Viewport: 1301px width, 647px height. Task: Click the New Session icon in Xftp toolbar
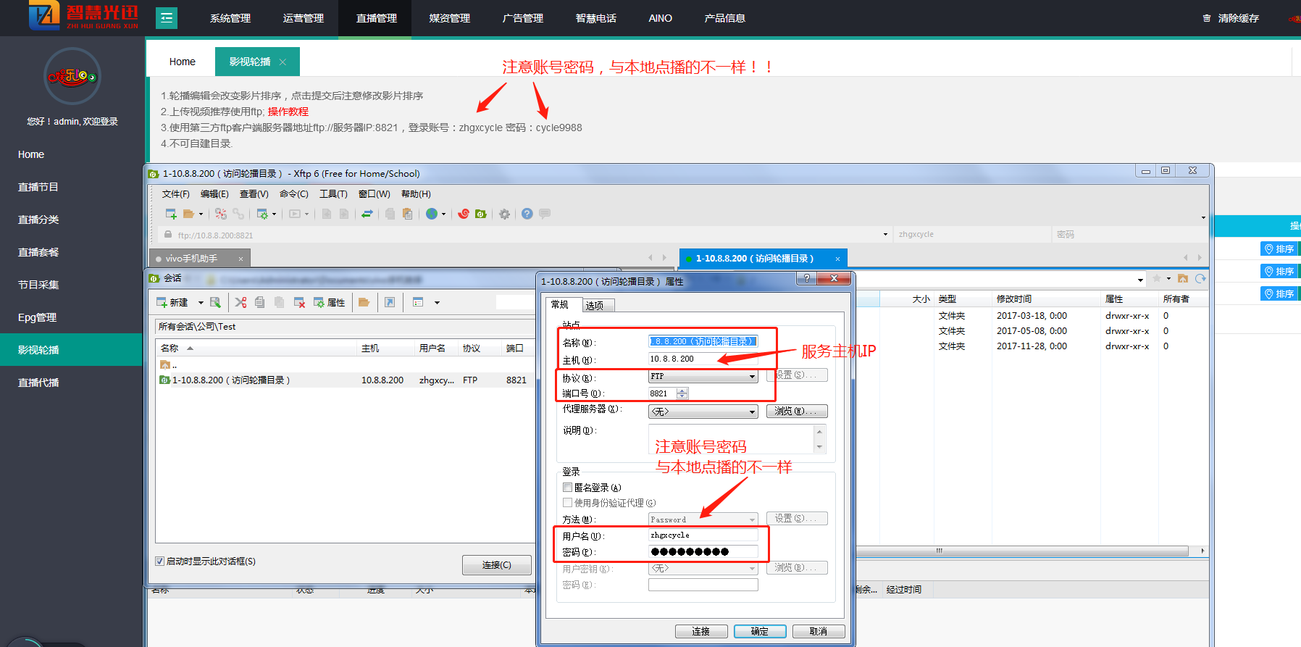point(171,214)
